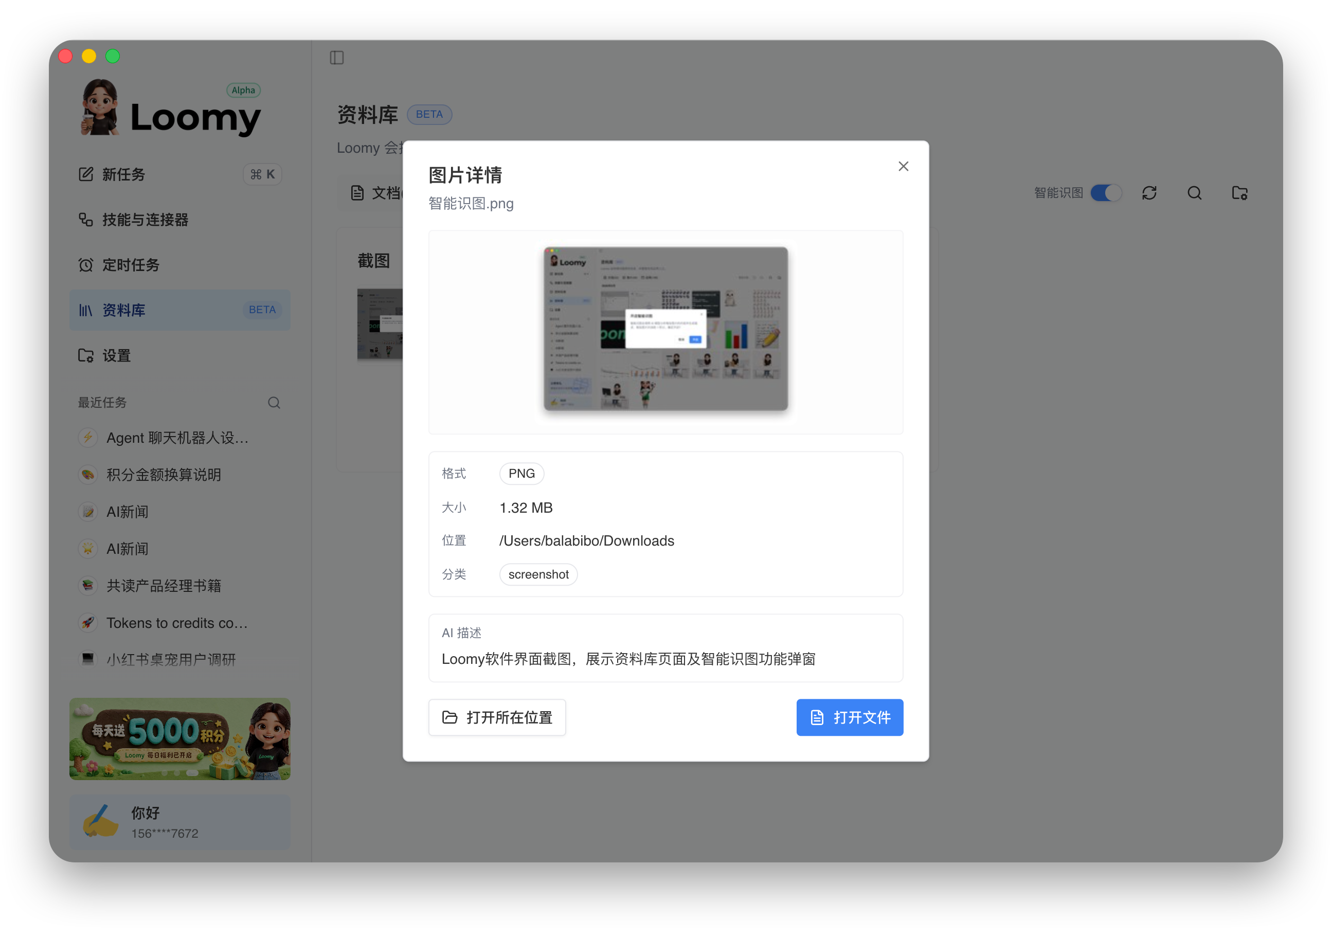Click the search icon beside 最近任务
Viewport: 1332px width, 939px height.
point(275,403)
